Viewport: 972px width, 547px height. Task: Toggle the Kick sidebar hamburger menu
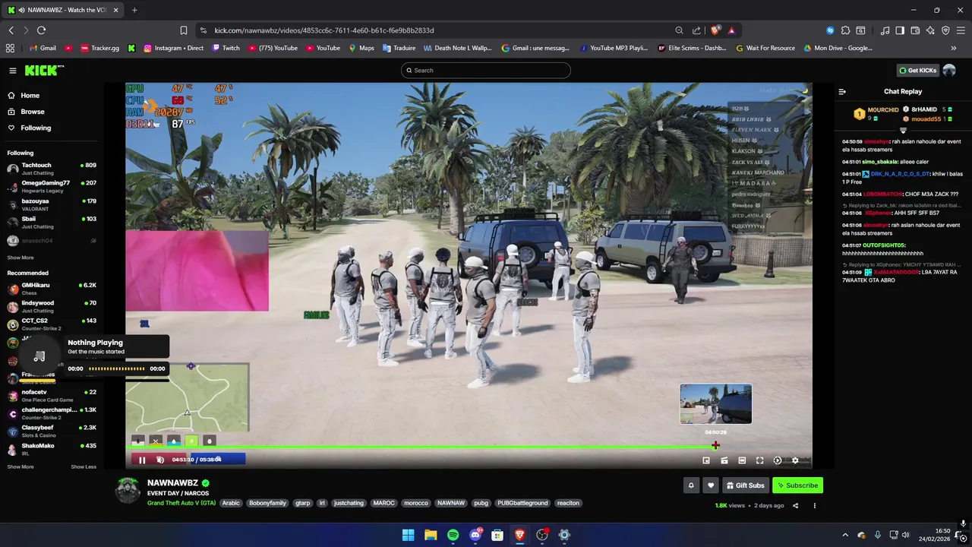click(13, 71)
